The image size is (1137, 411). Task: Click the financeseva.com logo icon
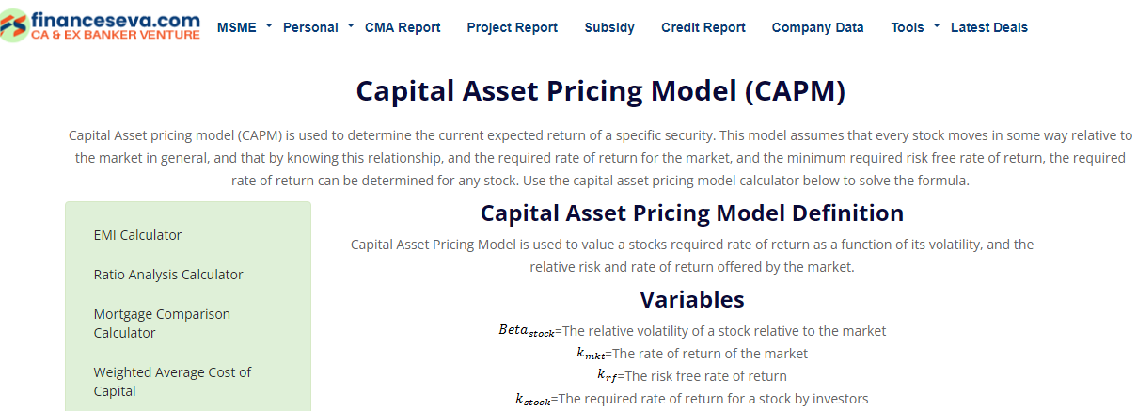click(x=14, y=26)
